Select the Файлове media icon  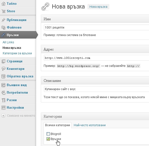tap(3, 28)
